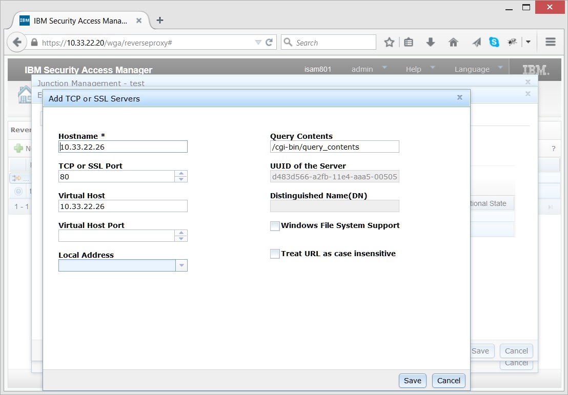This screenshot has height=395, width=568.
Task: Expand the Help menu in the banner
Action: (x=432, y=68)
